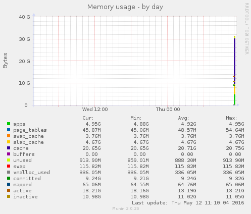Click the vmalloc_used gray legend swatch
Screen dimensions: 251x214
9,172
